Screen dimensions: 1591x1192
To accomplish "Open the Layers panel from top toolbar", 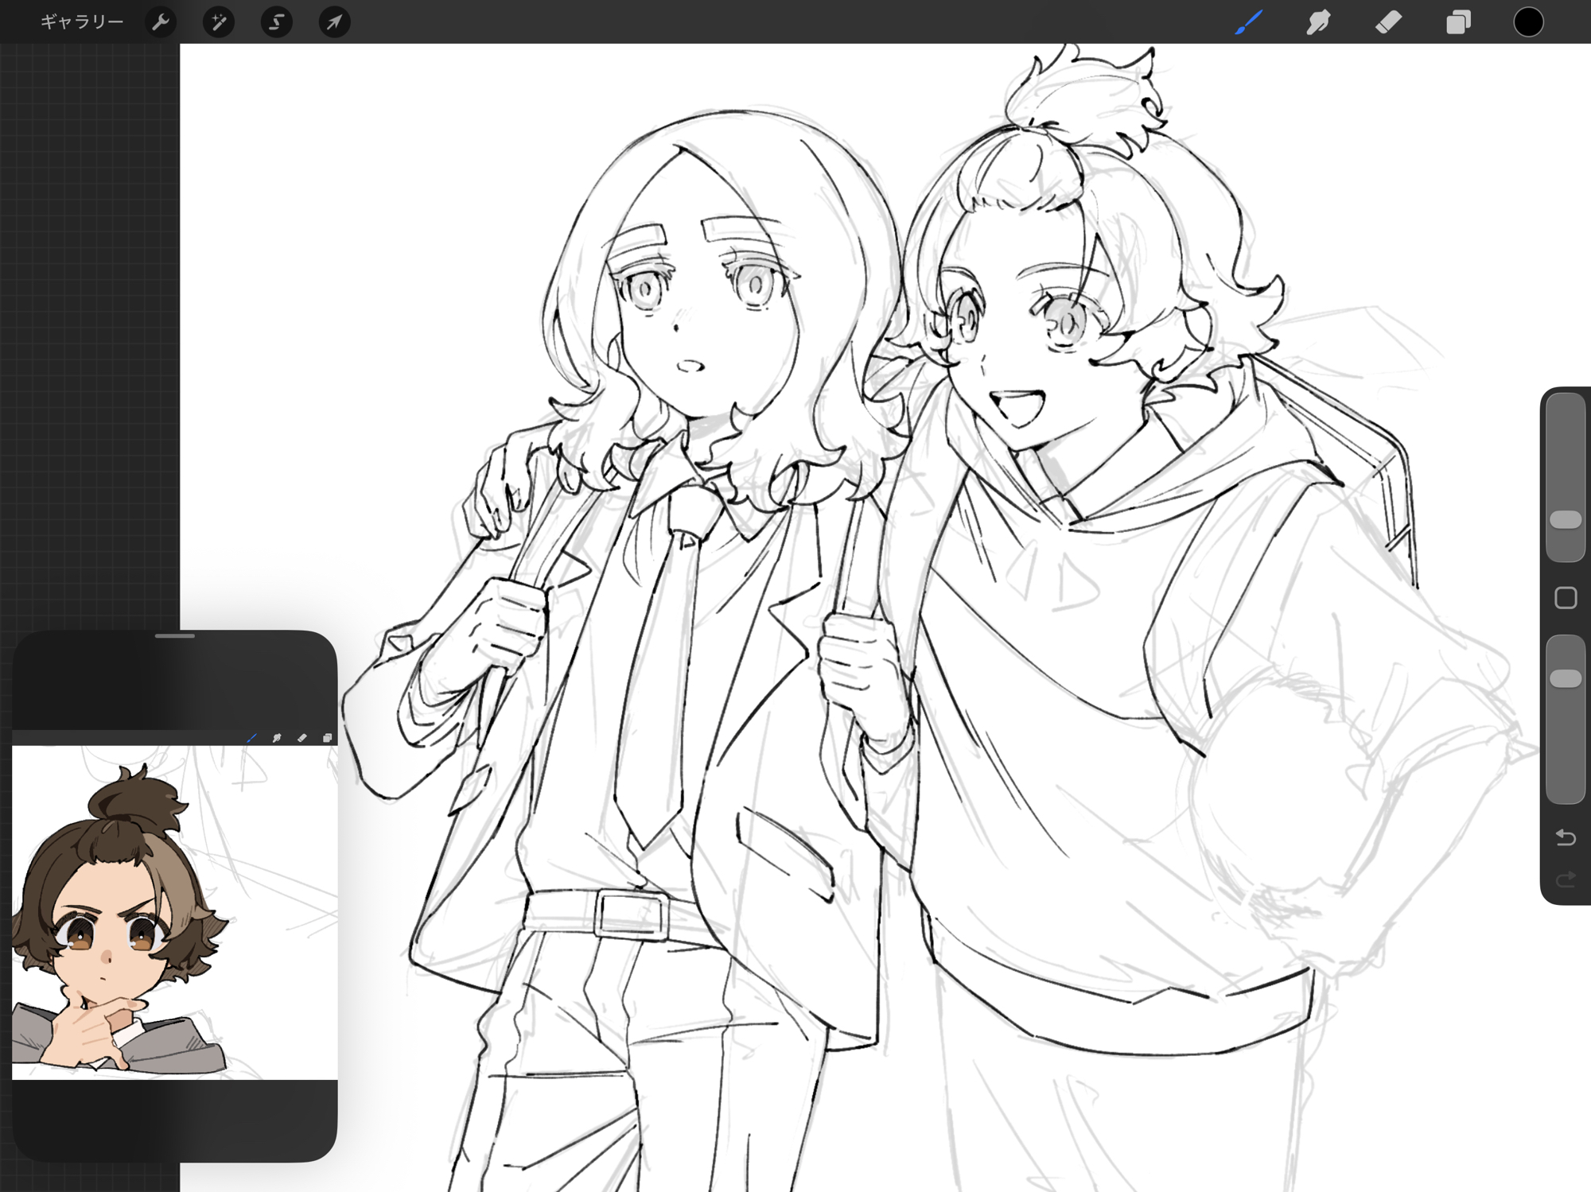I will (x=1458, y=22).
